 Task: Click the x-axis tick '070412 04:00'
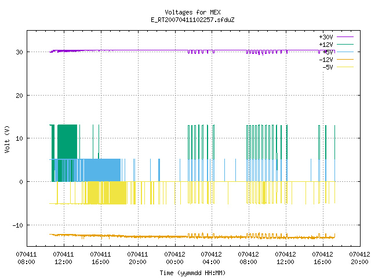(211, 258)
